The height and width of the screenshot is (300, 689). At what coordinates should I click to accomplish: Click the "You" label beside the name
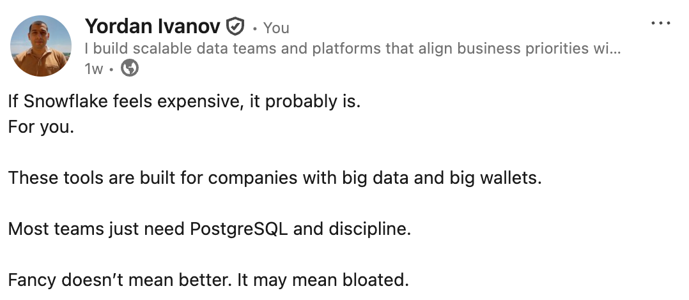coord(276,28)
